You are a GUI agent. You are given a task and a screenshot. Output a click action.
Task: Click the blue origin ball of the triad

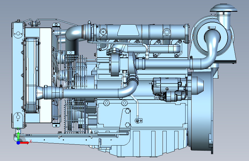coord(18,143)
